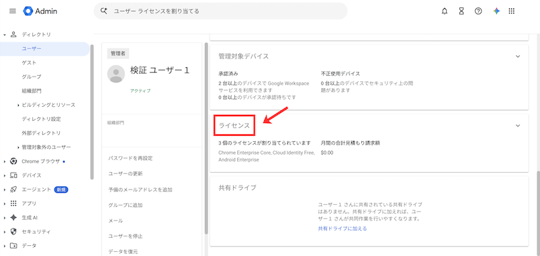Screen dimensions: 540x256
Task: Expand ビルディングとリソース submenu
Action: click(x=18, y=105)
